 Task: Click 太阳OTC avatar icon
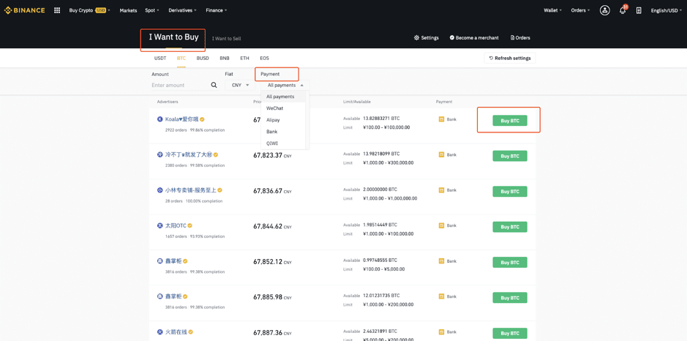click(160, 225)
